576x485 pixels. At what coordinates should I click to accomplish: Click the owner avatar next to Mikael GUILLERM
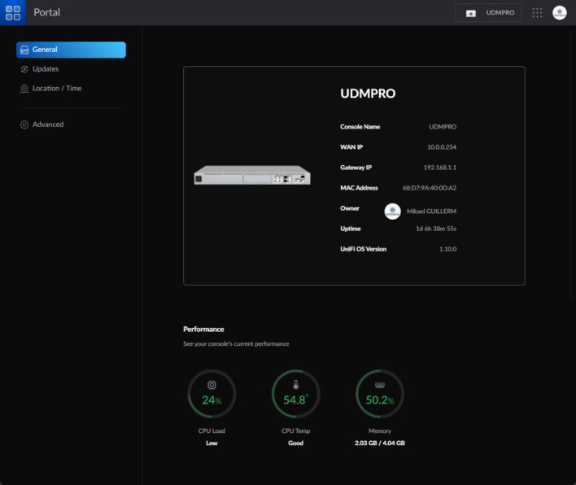[392, 211]
